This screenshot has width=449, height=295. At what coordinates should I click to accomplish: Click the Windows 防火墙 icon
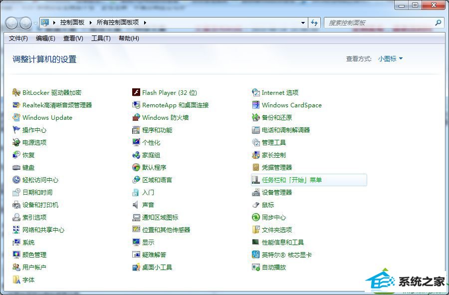tap(136, 117)
